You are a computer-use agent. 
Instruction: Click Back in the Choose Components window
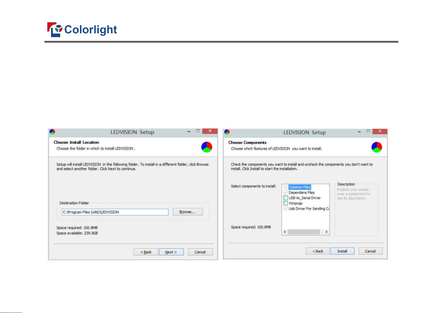[x=318, y=251]
